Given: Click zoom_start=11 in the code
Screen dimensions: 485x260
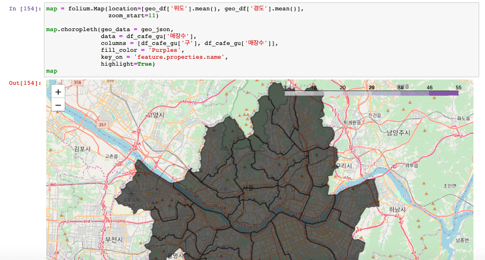Looking at the screenshot, I should (x=132, y=16).
